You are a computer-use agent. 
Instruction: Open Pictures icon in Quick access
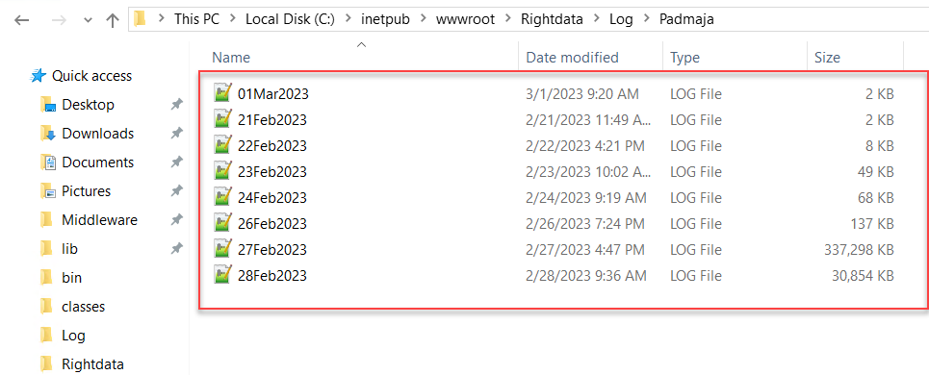[48, 191]
